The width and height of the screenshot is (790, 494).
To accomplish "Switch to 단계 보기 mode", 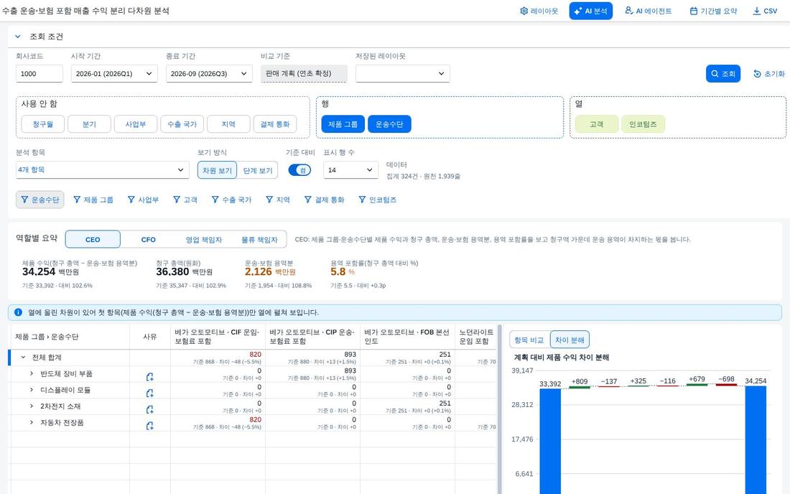I will 257,170.
